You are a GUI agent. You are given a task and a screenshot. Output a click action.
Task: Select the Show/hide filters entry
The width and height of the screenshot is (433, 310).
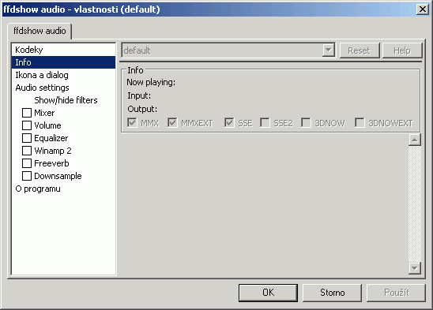click(x=66, y=100)
